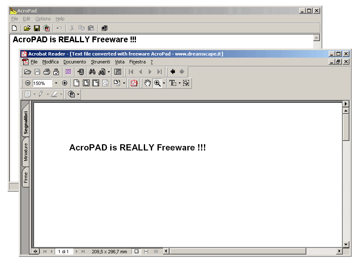Click horizontal scrollbar right arrow
Viewport: 361px width, 269px height.
click(339, 251)
